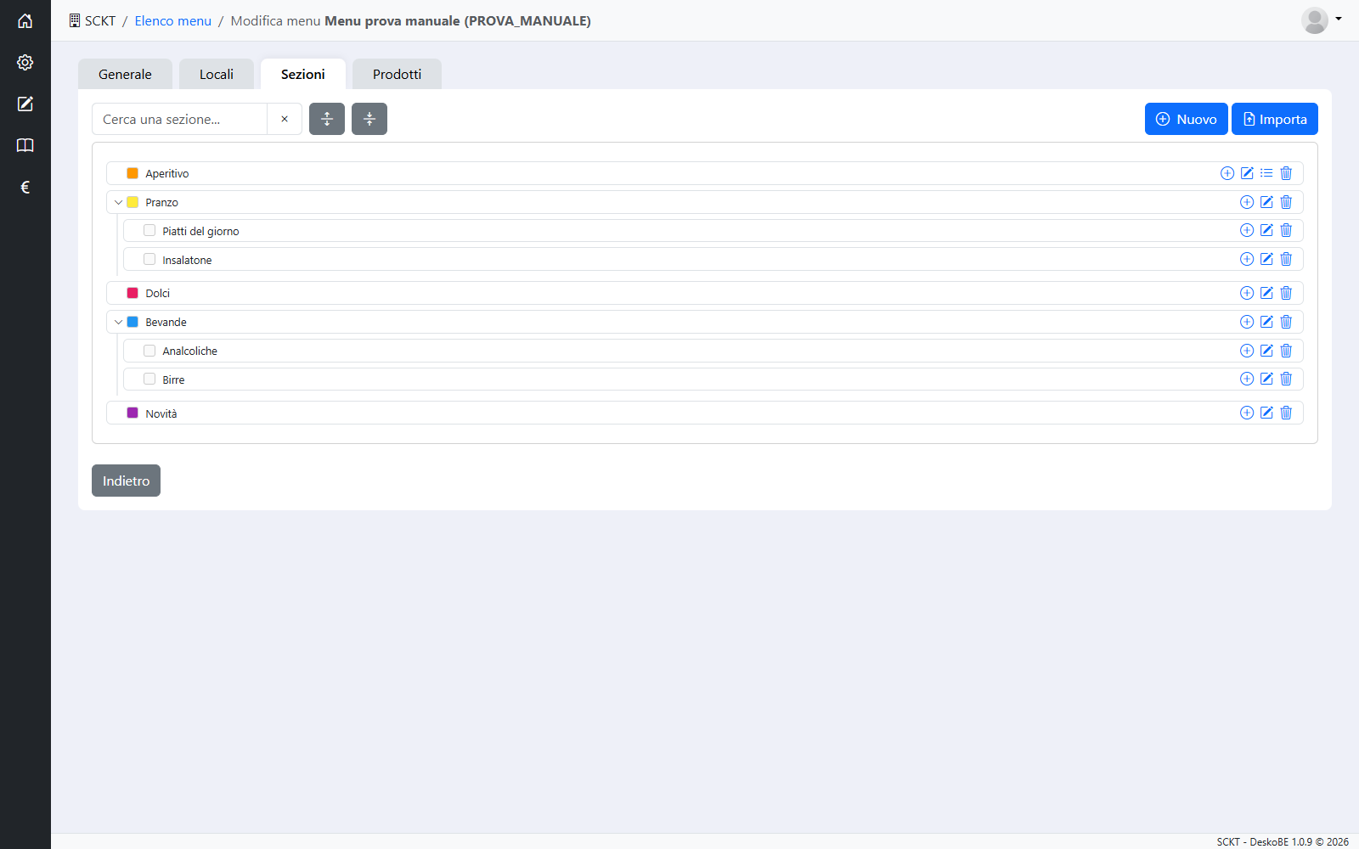1359x849 pixels.
Task: Collapse the Bevande section
Action: (118, 322)
